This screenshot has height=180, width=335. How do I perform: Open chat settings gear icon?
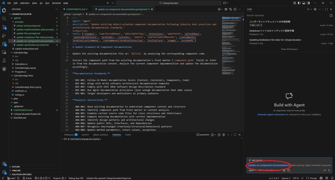tap(315, 9)
